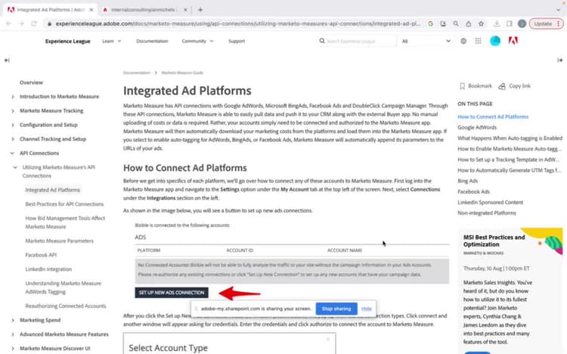The width and height of the screenshot is (567, 354).
Task: Collapse the left navigation panel arrow
Action: click(x=7, y=60)
